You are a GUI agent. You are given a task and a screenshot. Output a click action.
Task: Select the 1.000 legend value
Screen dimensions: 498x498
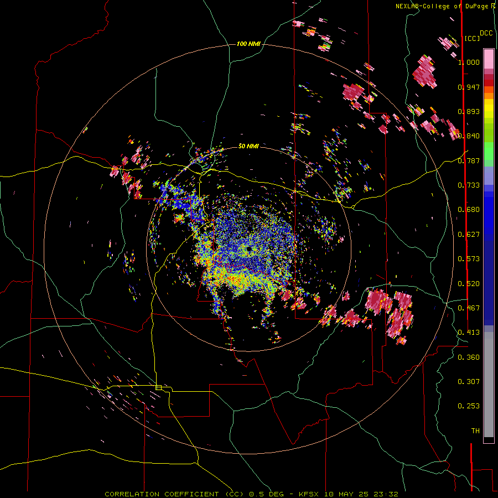[469, 62]
